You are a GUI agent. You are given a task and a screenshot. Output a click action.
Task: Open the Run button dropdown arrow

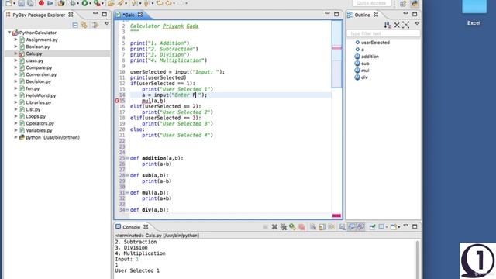90,3
